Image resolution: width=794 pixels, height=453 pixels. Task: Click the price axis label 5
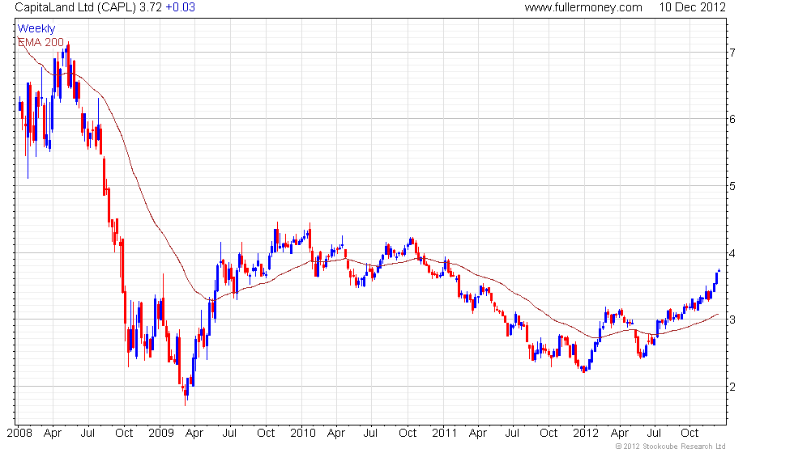pos(732,186)
